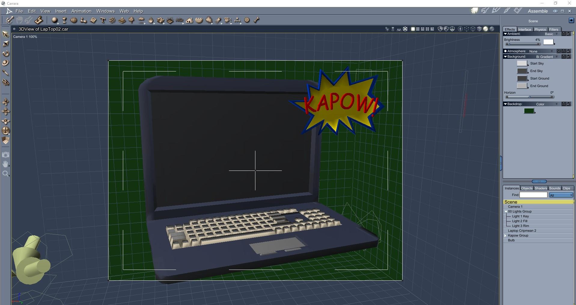Click the Find search input field
Image resolution: width=576 pixels, height=305 pixels.
pos(533,195)
